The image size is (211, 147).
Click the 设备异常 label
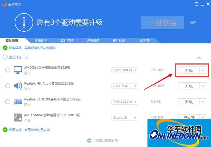point(15,48)
